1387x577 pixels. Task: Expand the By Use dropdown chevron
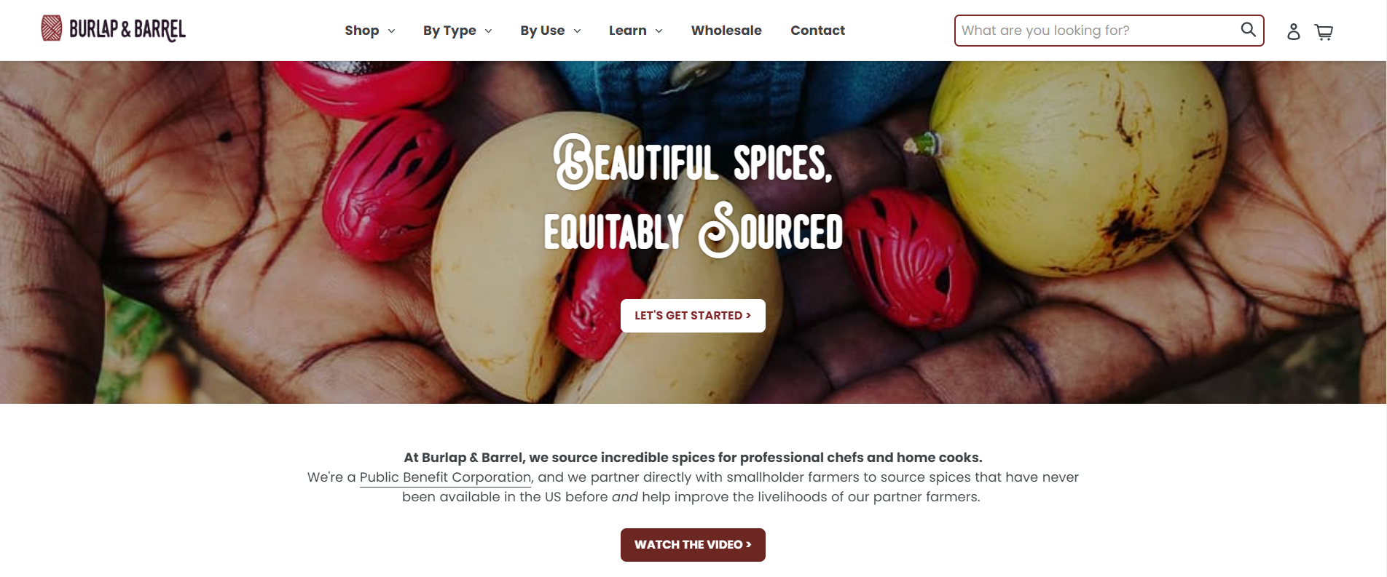577,31
